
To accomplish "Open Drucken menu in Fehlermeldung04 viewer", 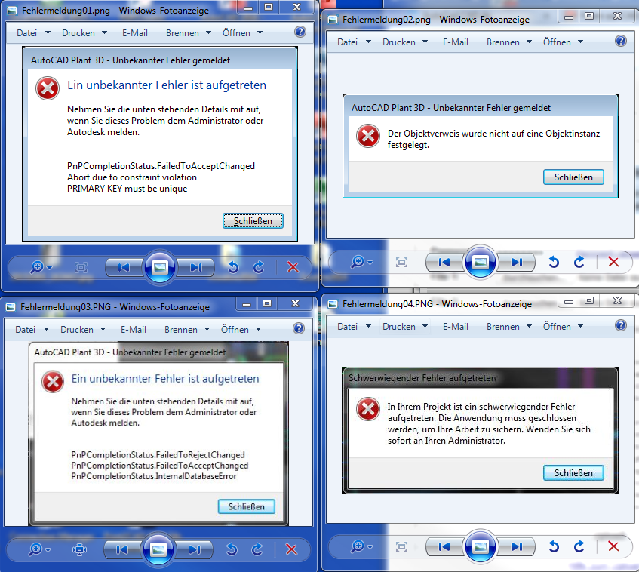I will (405, 327).
